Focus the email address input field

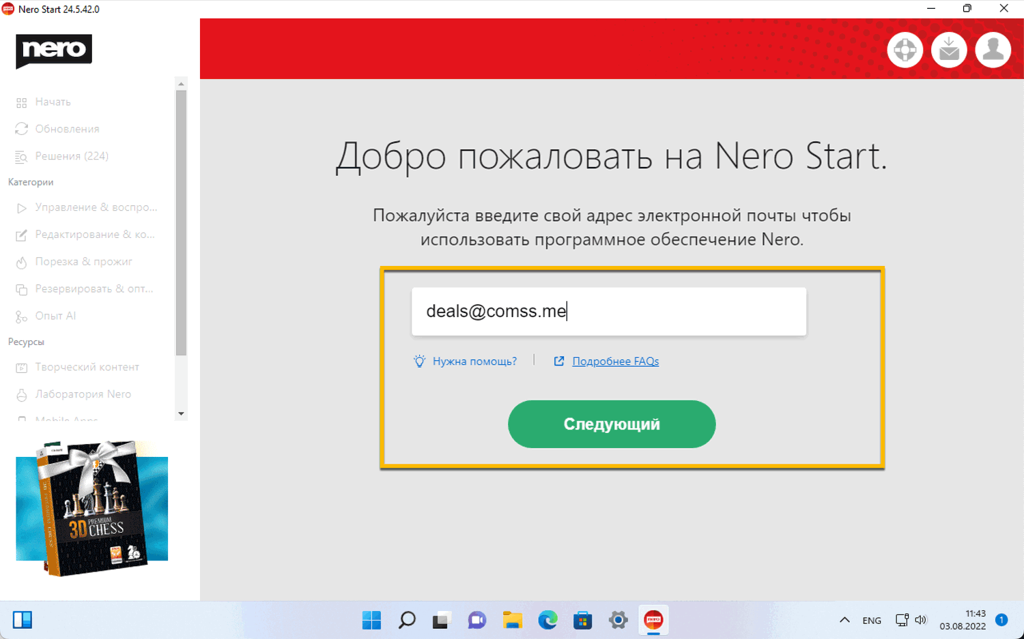pyautogui.click(x=609, y=312)
